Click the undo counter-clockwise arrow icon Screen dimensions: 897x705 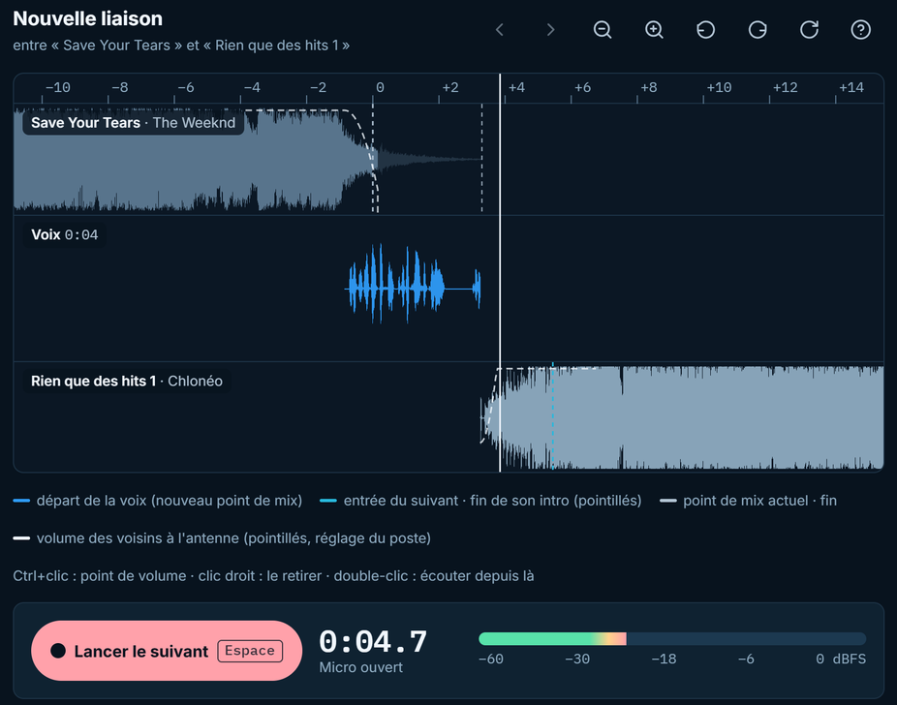[705, 30]
